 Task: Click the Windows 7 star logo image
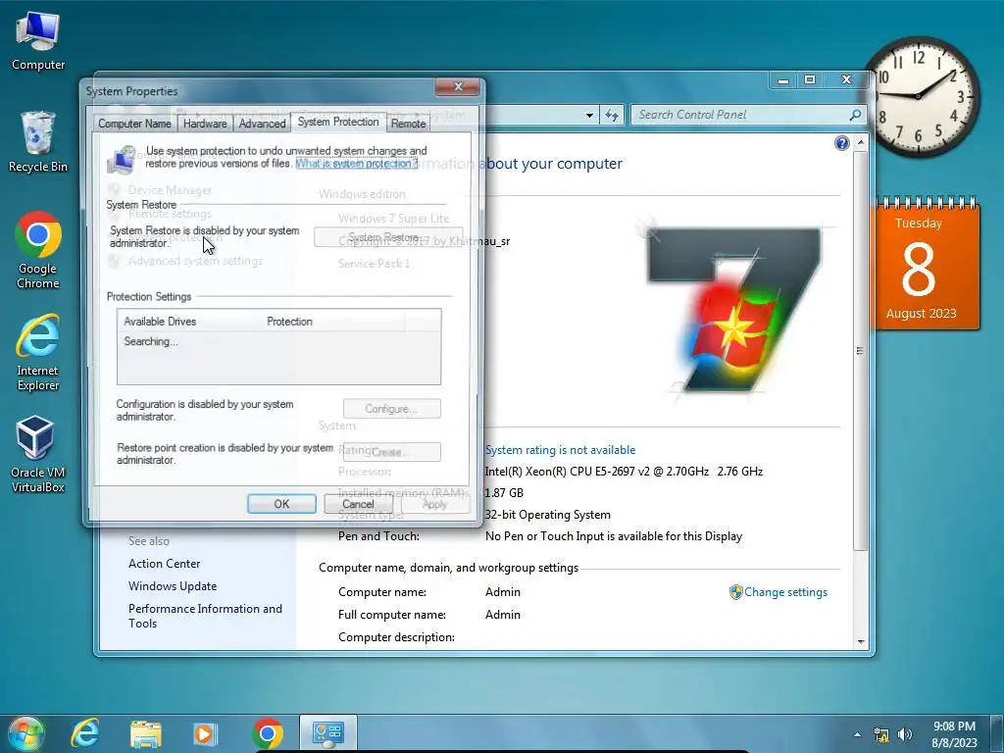(733, 310)
